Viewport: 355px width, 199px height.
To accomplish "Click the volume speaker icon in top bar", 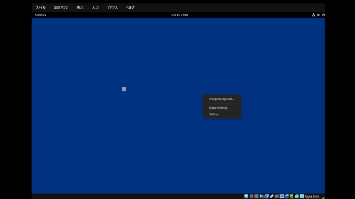I will (319, 15).
